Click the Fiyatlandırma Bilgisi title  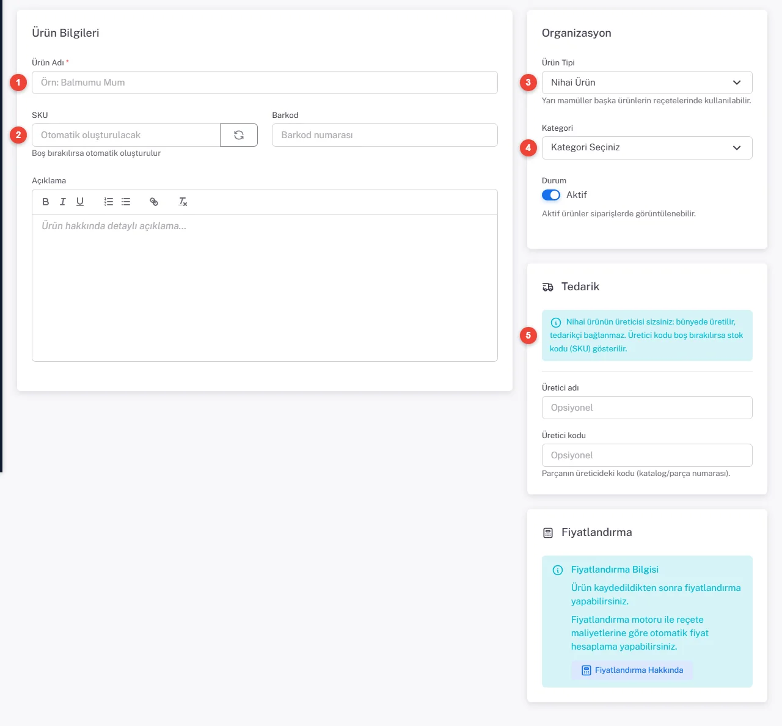click(615, 570)
